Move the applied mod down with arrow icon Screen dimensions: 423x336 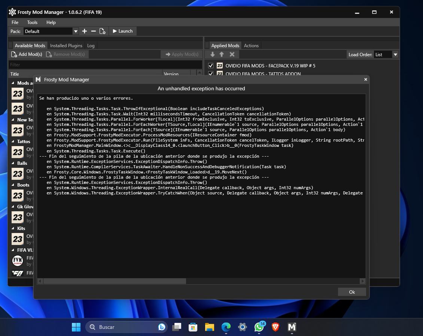[213, 55]
